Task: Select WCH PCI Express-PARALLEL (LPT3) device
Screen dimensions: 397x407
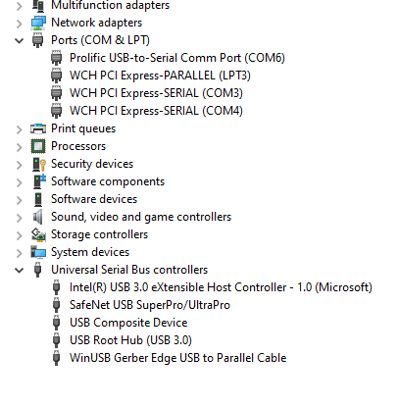Action: point(160,76)
